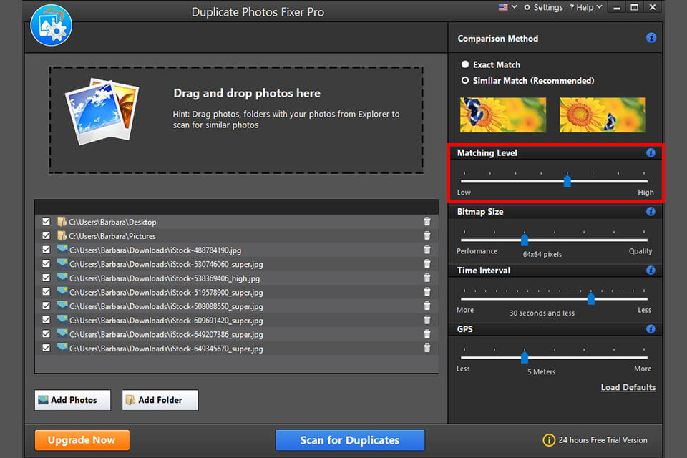This screenshot has height=458, width=687.
Task: Click the Load Defaults link
Action: coord(628,387)
